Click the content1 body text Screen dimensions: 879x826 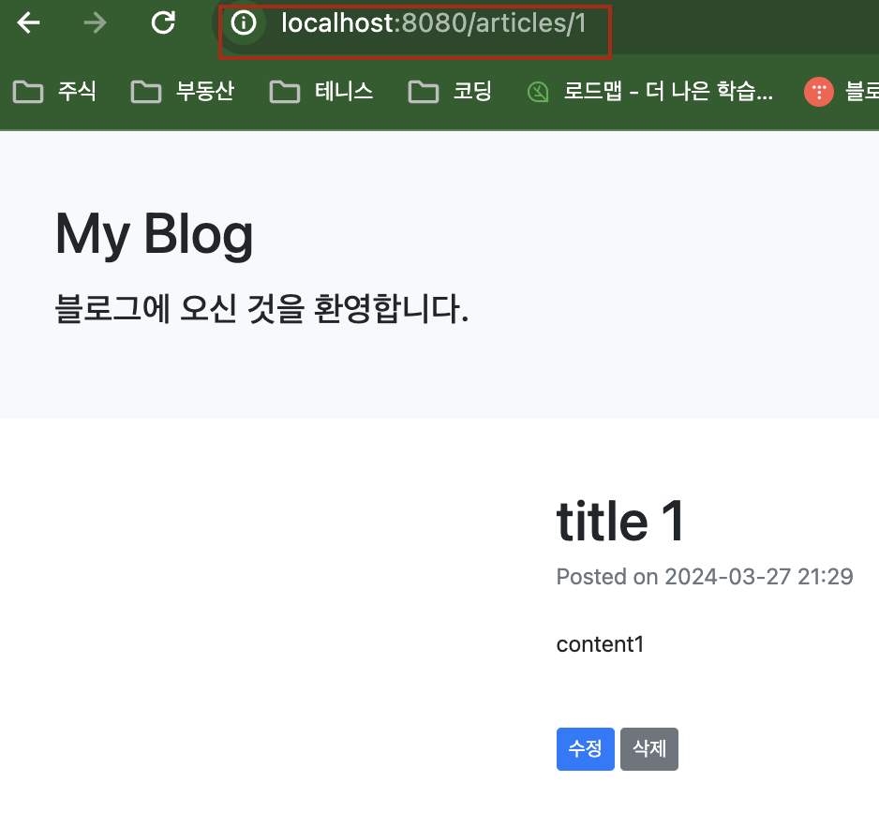[600, 644]
